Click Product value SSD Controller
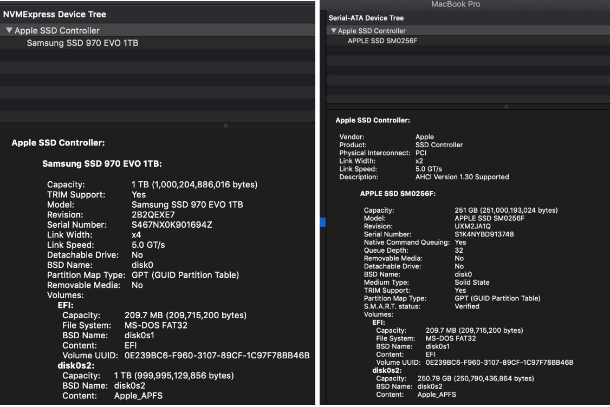The height and width of the screenshot is (407, 610). point(439,145)
